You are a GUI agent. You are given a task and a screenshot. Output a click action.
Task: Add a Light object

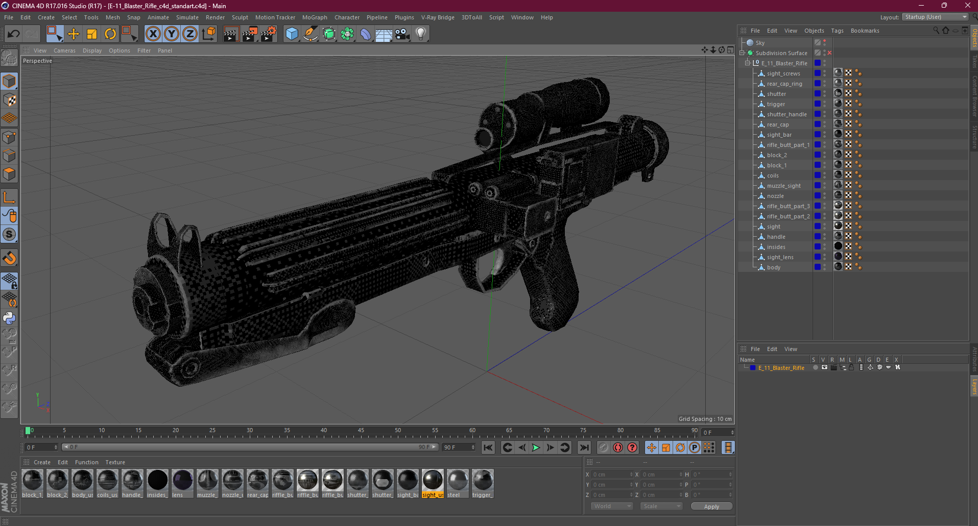[421, 34]
